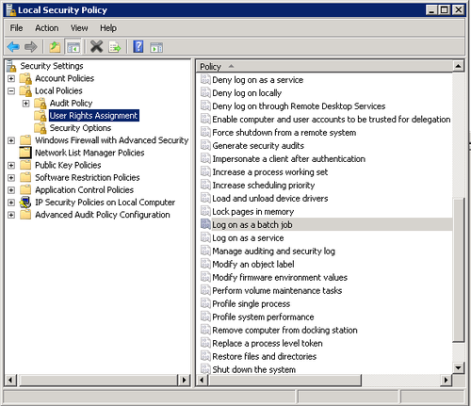Click tree pane horizontal scroll right arrow
The width and height of the screenshot is (471, 406).
point(184,380)
